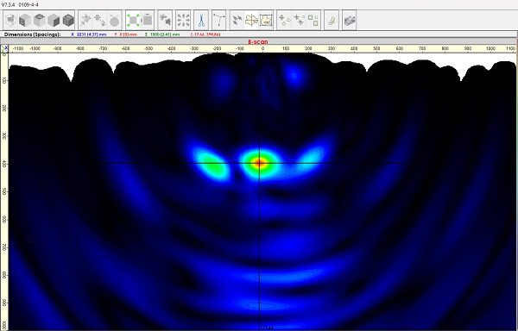The height and width of the screenshot is (331, 518).
Task: Click the green-yellow reflection left of center
Action: 212,164
